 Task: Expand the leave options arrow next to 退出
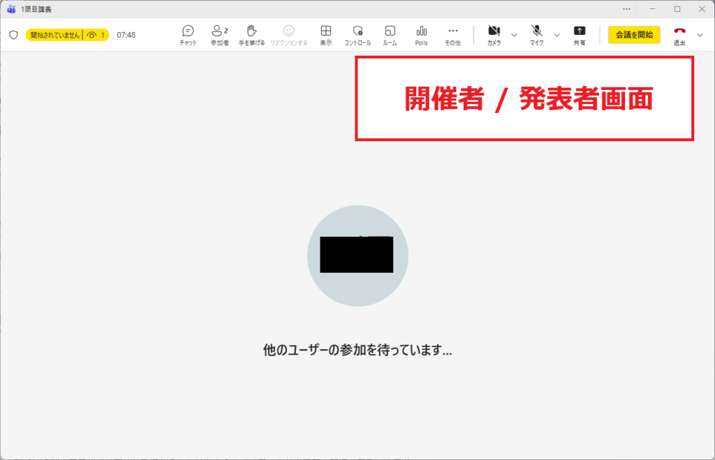click(700, 35)
